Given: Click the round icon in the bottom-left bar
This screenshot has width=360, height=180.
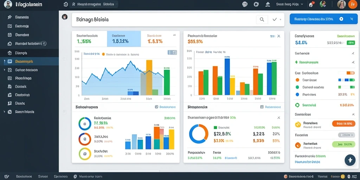Looking at the screenshot, I should pos(75,176).
